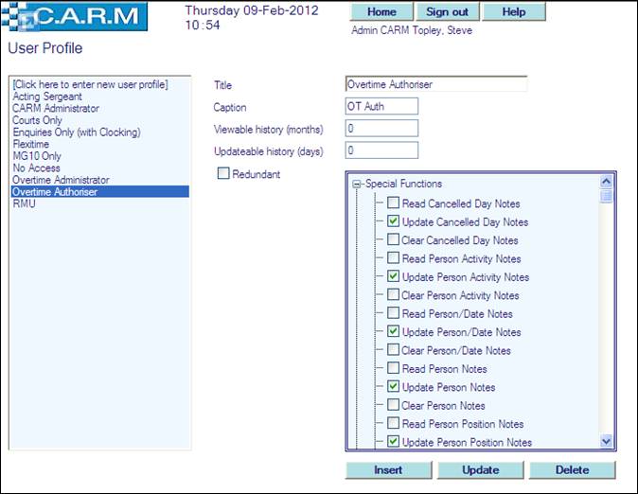The image size is (638, 494).
Task: Click the Insert button
Action: pos(388,470)
